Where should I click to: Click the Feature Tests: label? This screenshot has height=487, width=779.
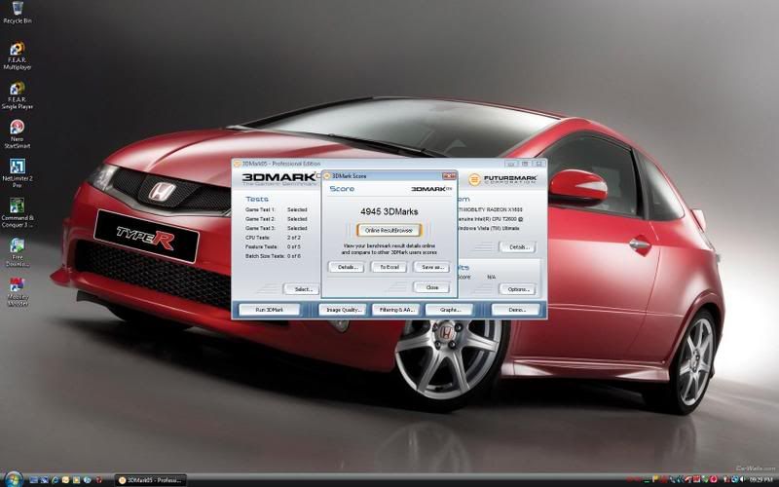click(x=261, y=247)
